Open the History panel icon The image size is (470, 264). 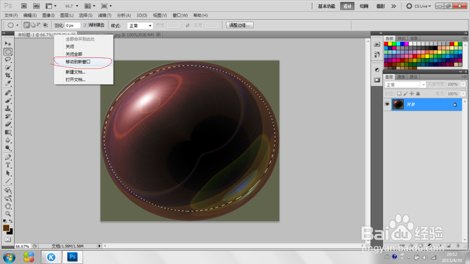tap(377, 54)
